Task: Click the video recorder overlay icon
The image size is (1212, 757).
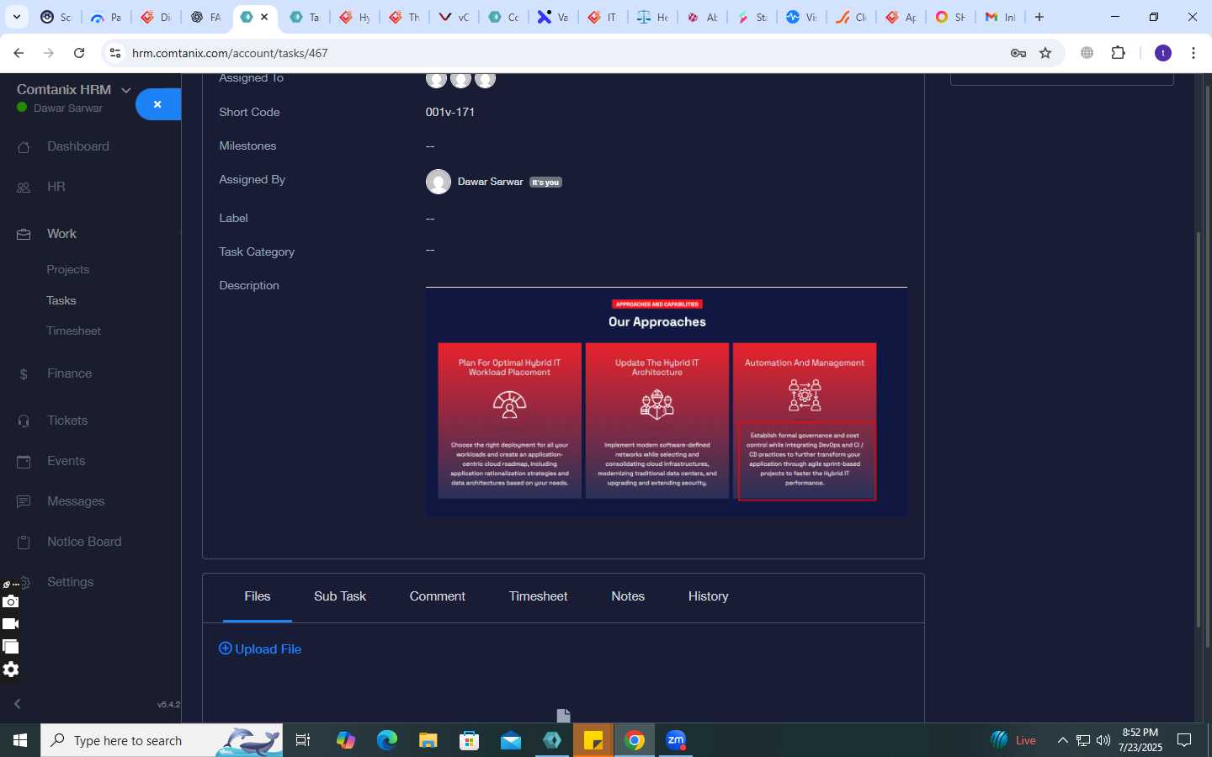Action: (10, 624)
